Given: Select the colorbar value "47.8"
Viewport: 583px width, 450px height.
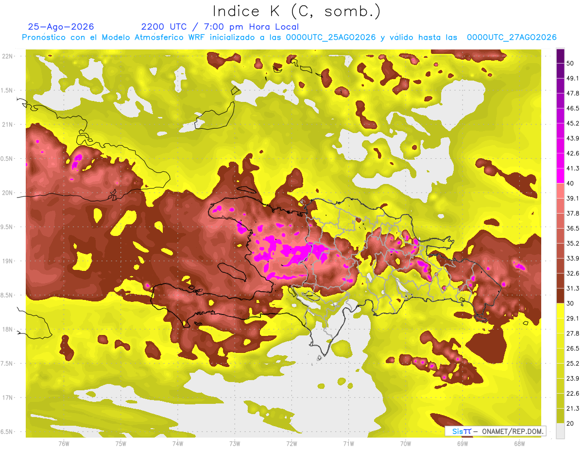Looking at the screenshot, I should (x=572, y=93).
